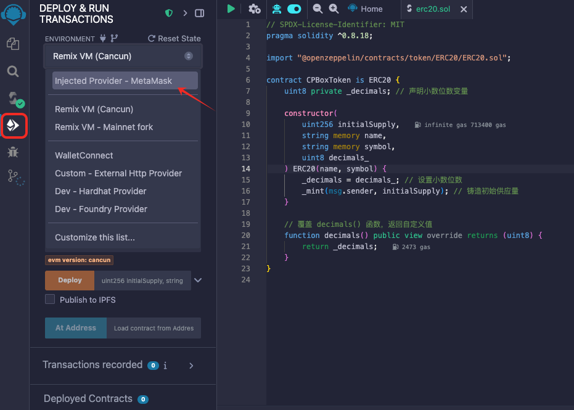The image size is (574, 410).
Task: Click the orange Deploy button
Action: click(70, 281)
